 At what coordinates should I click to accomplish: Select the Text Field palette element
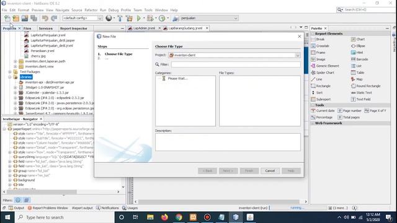pyautogui.click(x=360, y=99)
